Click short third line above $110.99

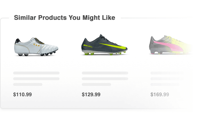point(28,84)
